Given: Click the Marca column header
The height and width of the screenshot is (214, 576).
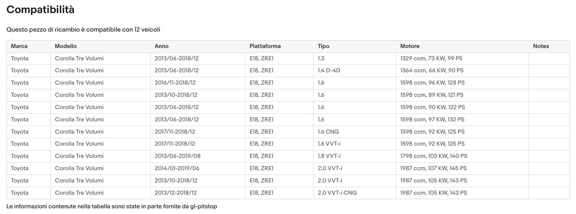Looking at the screenshot, I should (19, 46).
